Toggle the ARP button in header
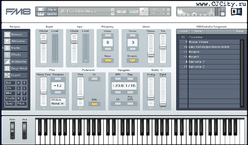This screenshot has height=145, width=248. [x=121, y=12]
